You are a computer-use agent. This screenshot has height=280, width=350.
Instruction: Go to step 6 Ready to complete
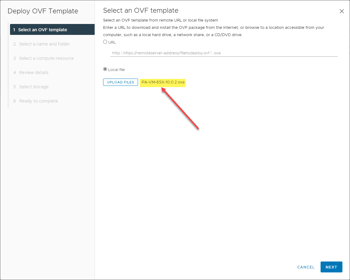pos(38,101)
